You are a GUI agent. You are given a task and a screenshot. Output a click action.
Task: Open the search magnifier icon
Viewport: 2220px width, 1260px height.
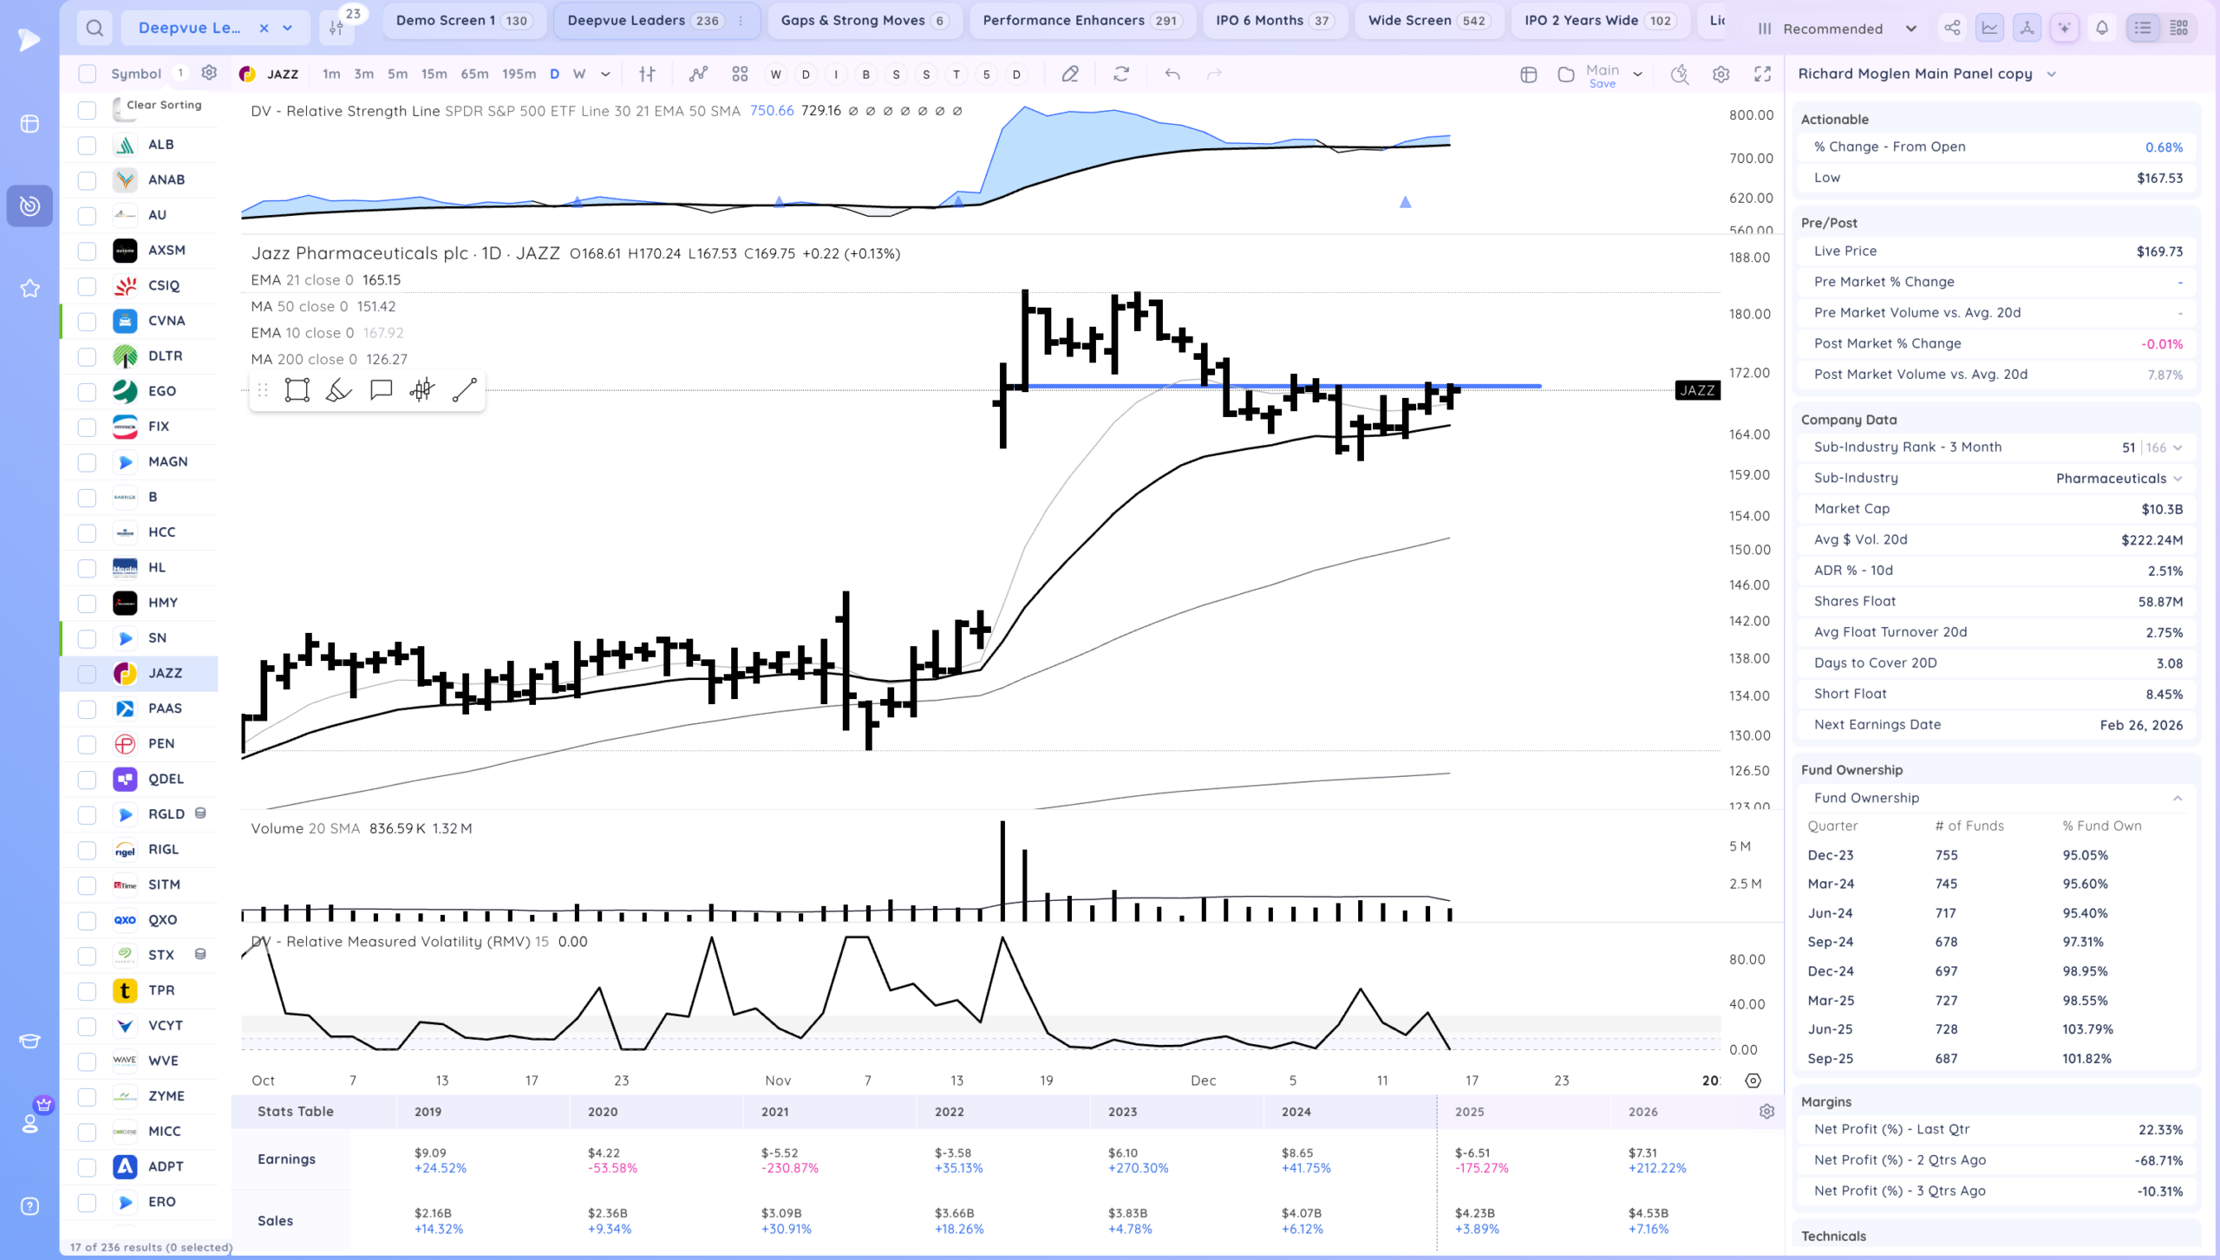pos(95,29)
